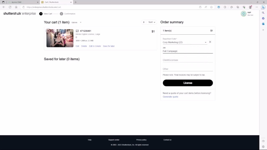This screenshot has height=150, width=267.
Task: Add page to favorites star icon
Action: [x=211, y=7]
